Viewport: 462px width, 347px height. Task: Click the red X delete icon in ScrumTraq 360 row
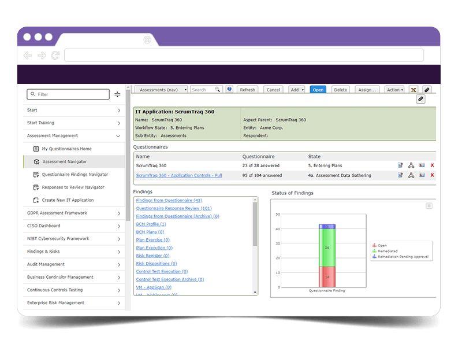pyautogui.click(x=432, y=165)
